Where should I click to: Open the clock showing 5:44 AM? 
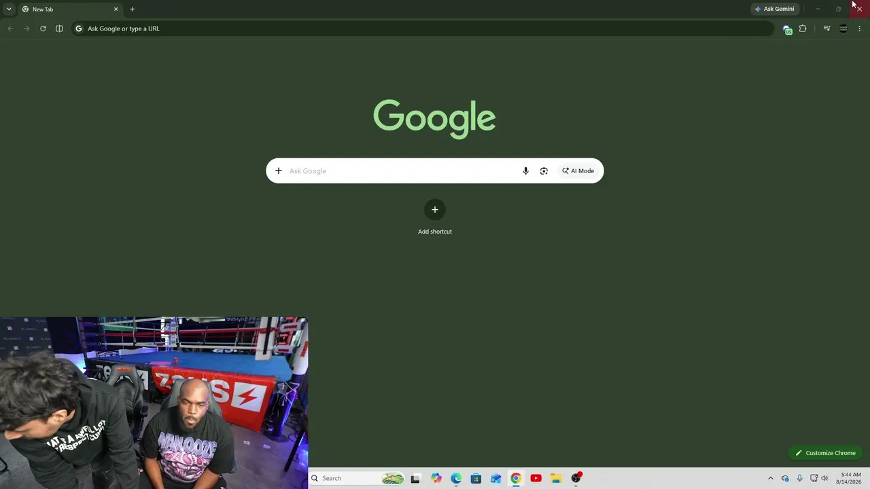click(x=849, y=478)
